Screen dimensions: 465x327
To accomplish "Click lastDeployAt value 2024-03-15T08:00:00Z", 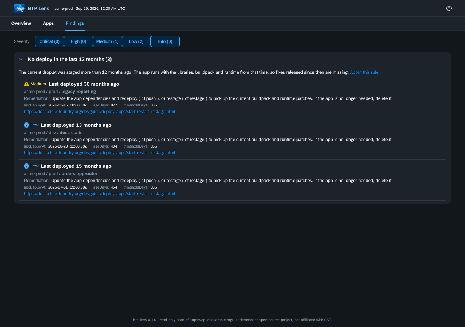I will (x=68, y=105).
